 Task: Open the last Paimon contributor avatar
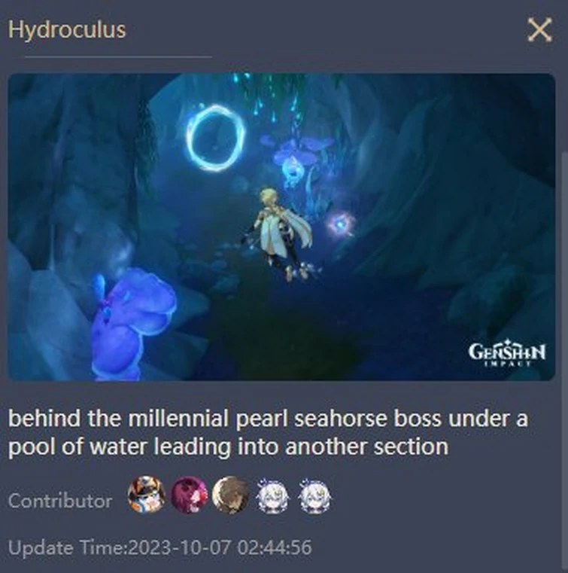click(315, 495)
